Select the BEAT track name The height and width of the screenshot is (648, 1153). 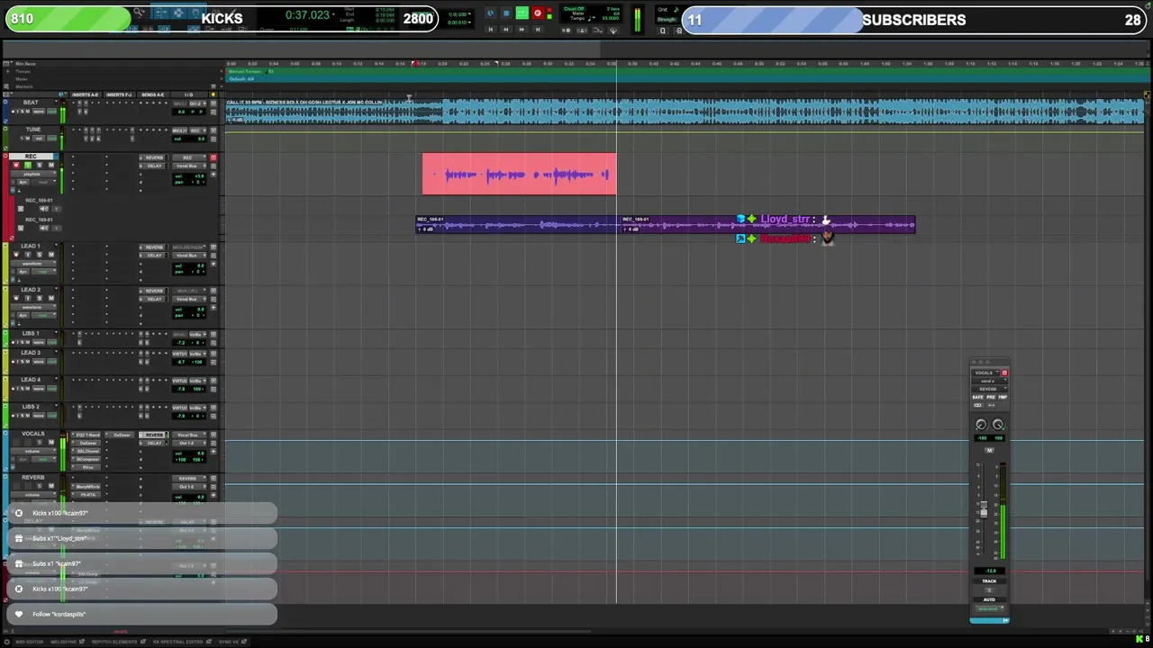click(x=32, y=103)
